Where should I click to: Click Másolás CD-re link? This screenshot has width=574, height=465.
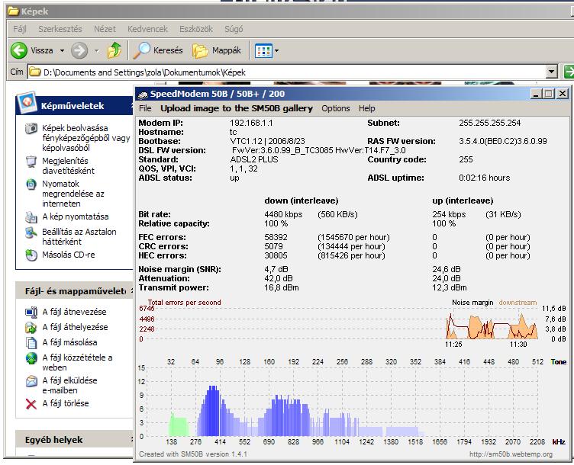(x=69, y=255)
